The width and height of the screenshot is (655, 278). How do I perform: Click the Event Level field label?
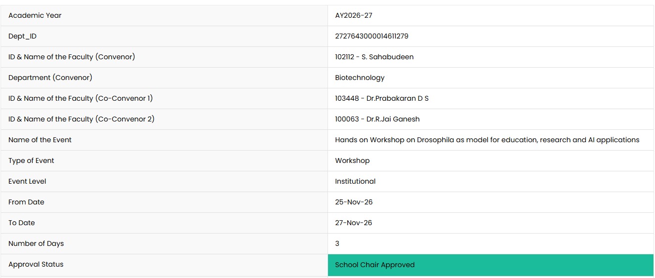pos(27,181)
